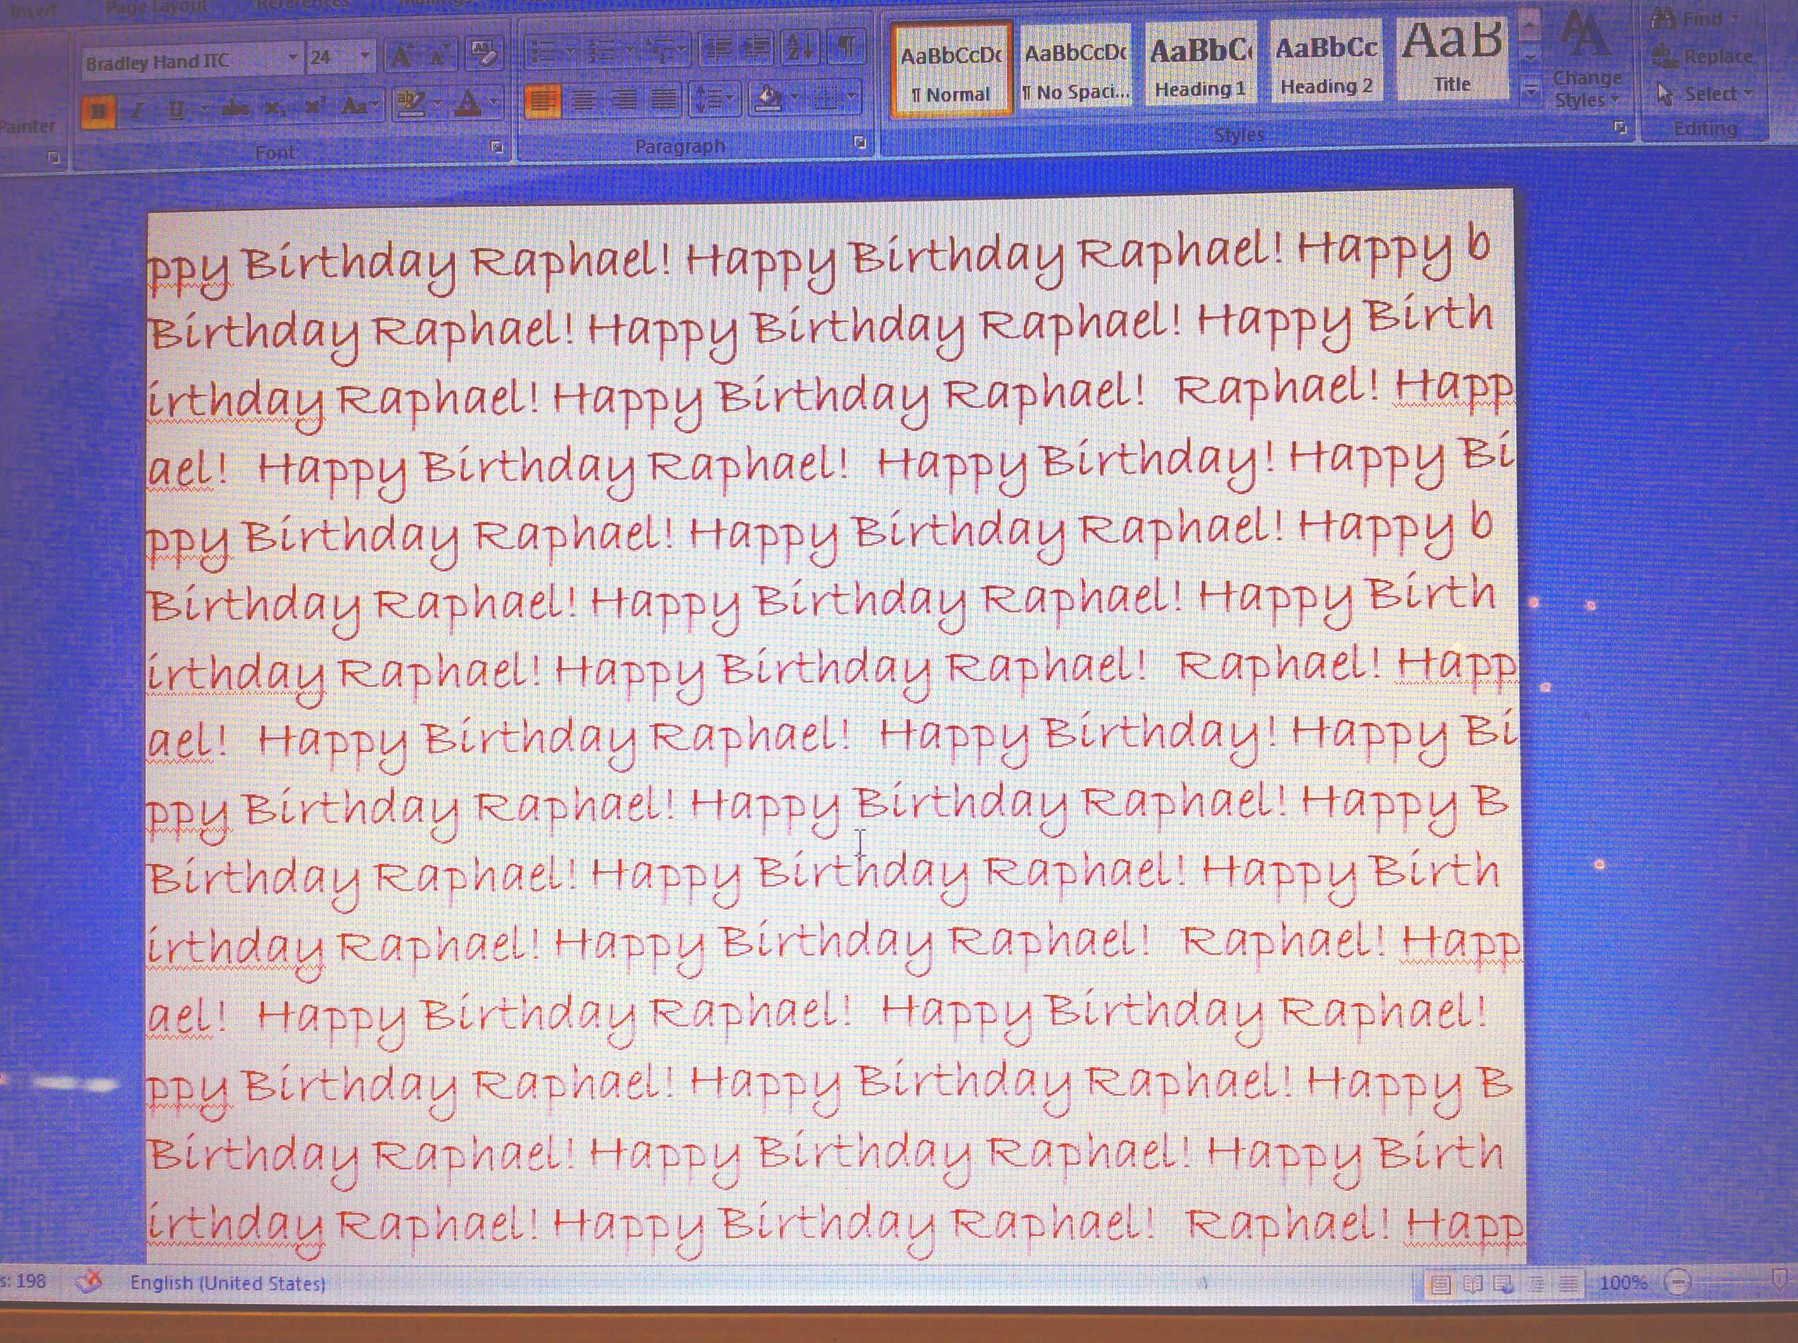The width and height of the screenshot is (1798, 1343).
Task: Toggle show paragraph marks pilcrow button
Action: (x=846, y=47)
